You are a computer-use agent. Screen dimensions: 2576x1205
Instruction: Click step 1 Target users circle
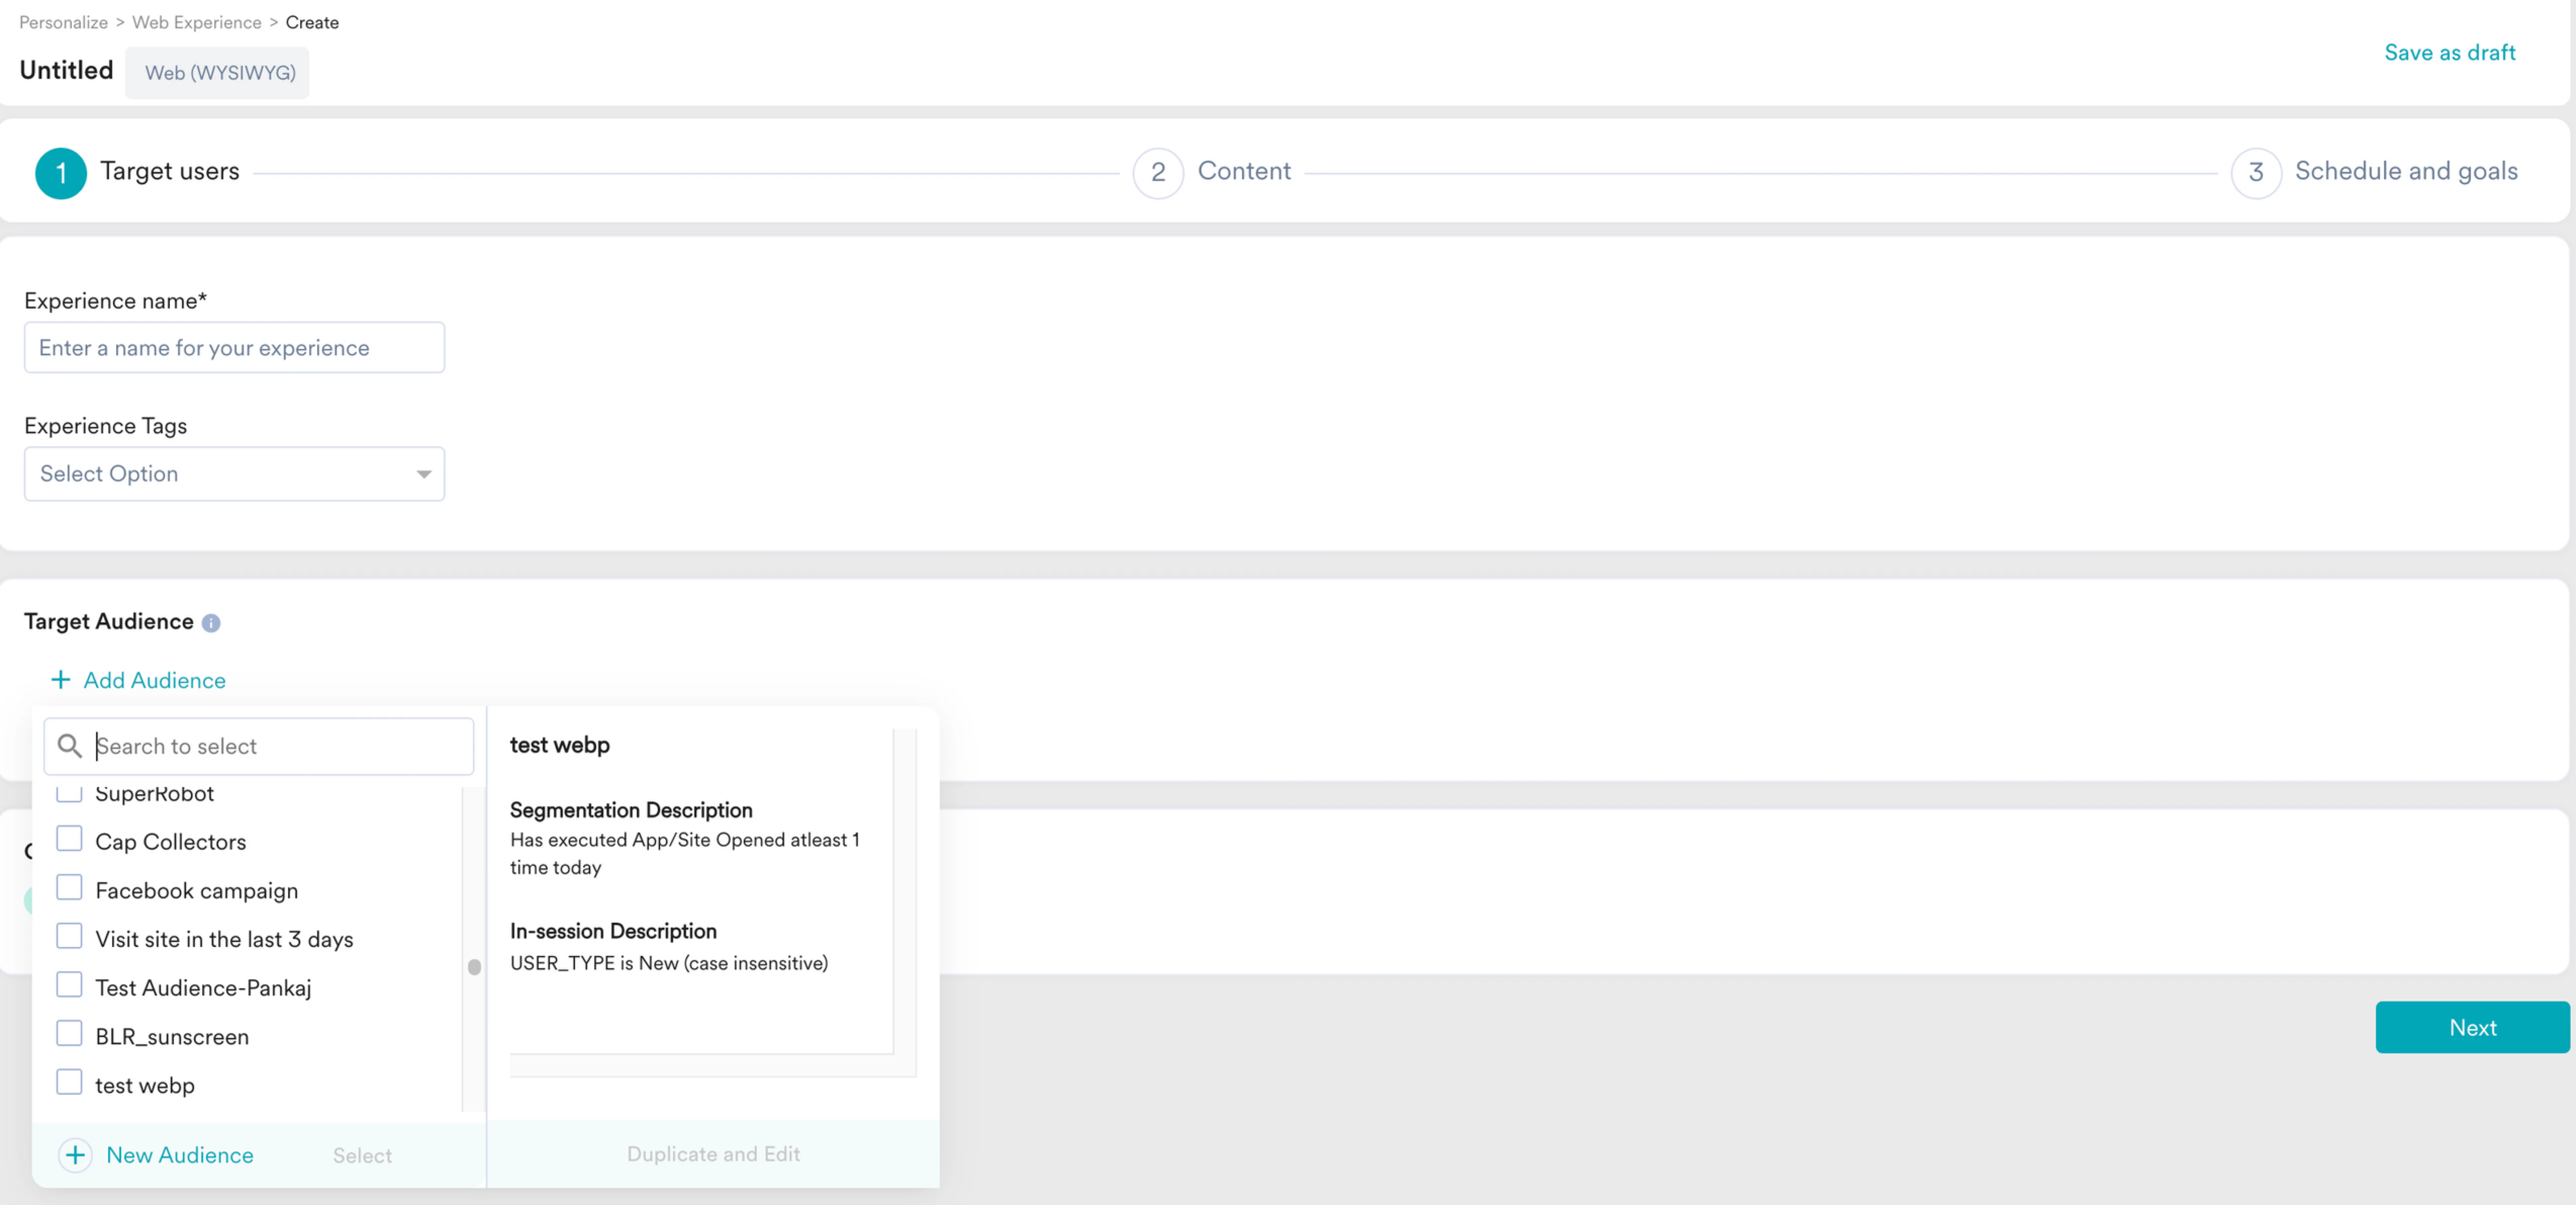(61, 173)
